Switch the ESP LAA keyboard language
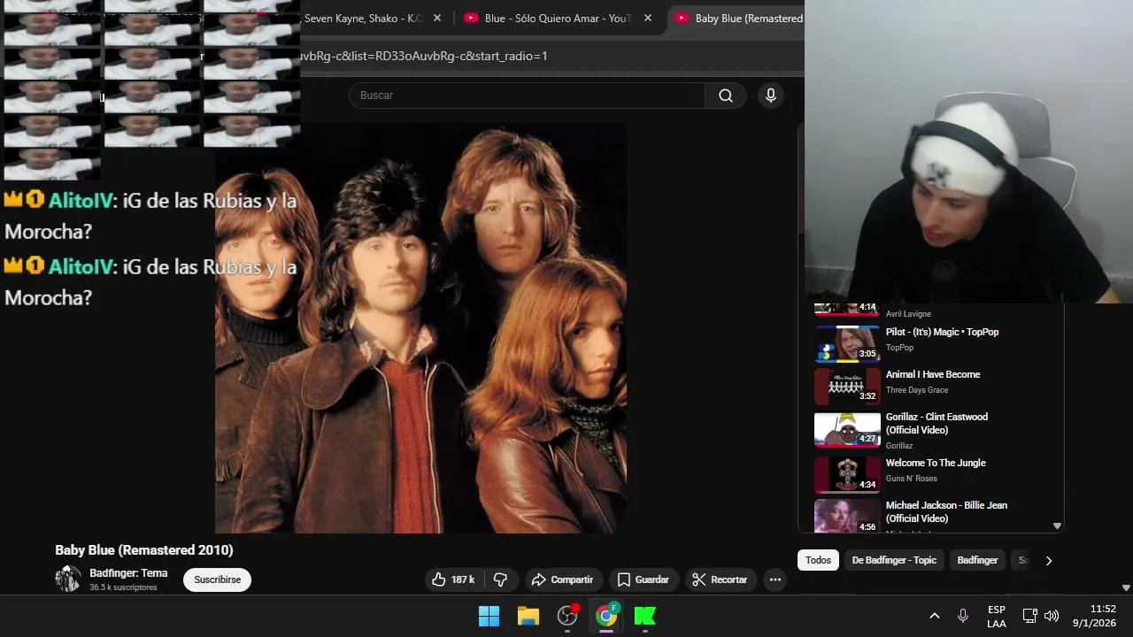Viewport: 1133px width, 637px height. click(x=997, y=617)
